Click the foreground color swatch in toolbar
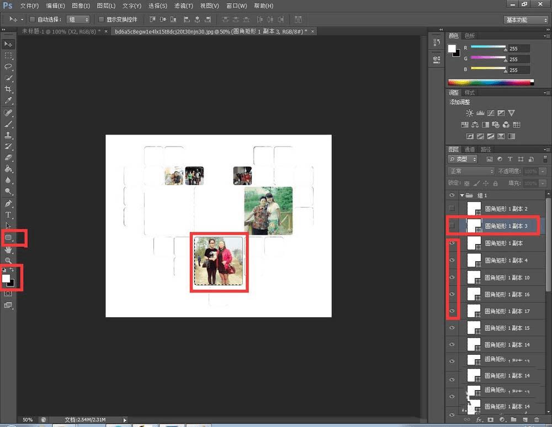This screenshot has width=552, height=427. (7, 278)
